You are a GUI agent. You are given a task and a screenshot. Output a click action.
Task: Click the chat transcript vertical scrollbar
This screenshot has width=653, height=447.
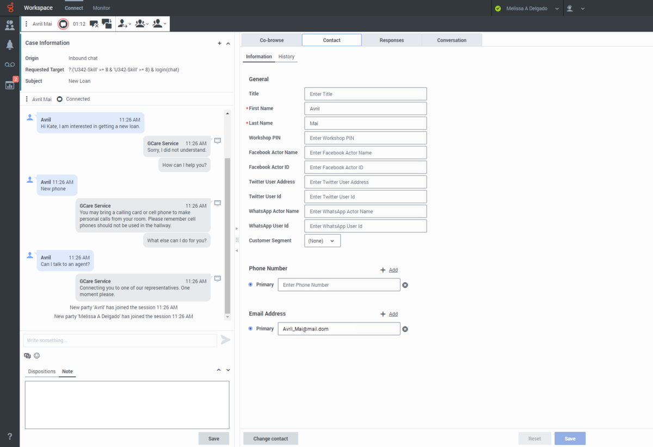pos(227,235)
